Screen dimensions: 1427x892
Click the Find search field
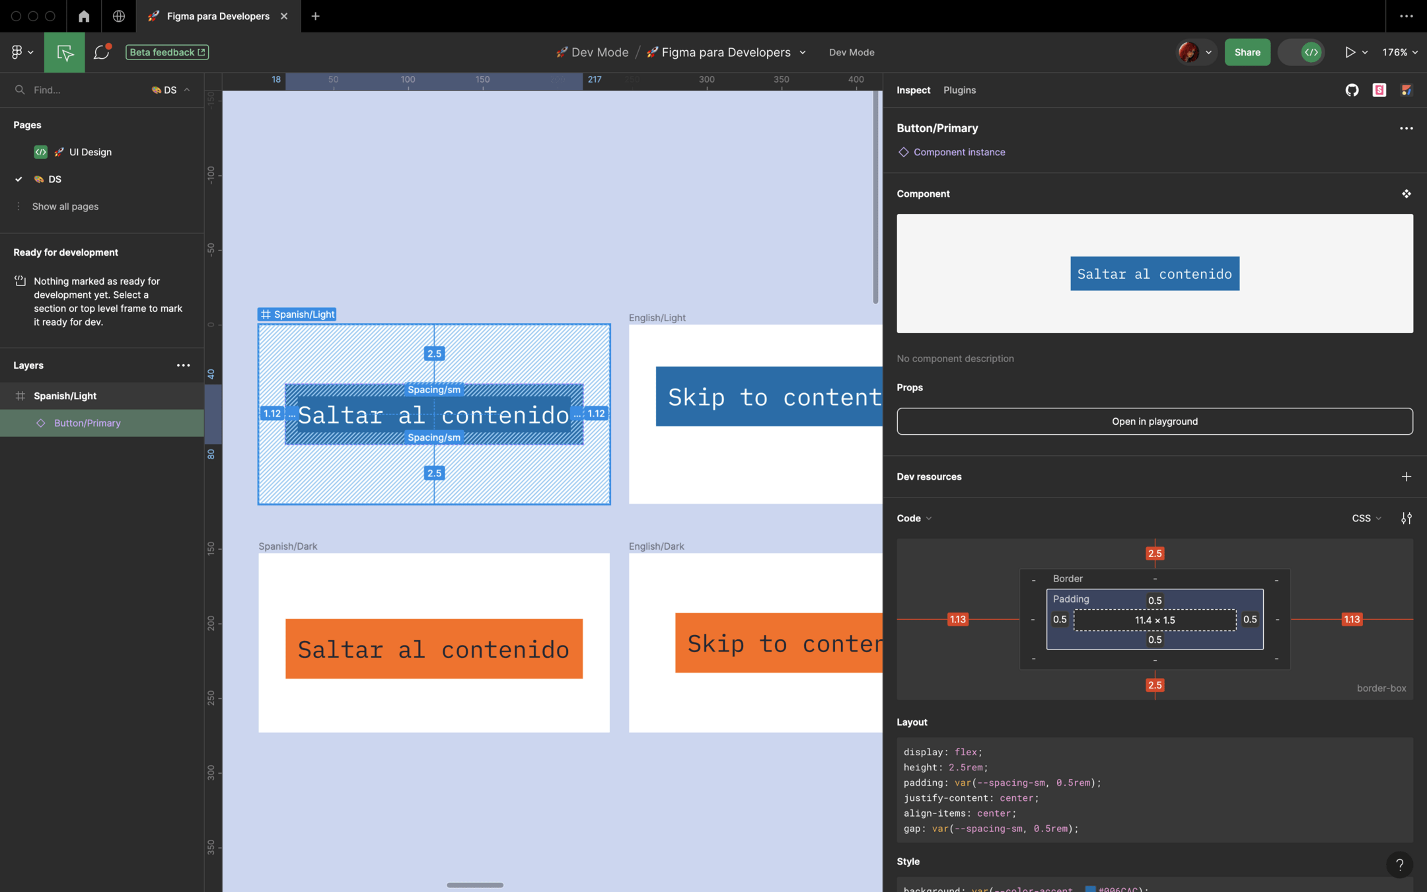tap(79, 90)
